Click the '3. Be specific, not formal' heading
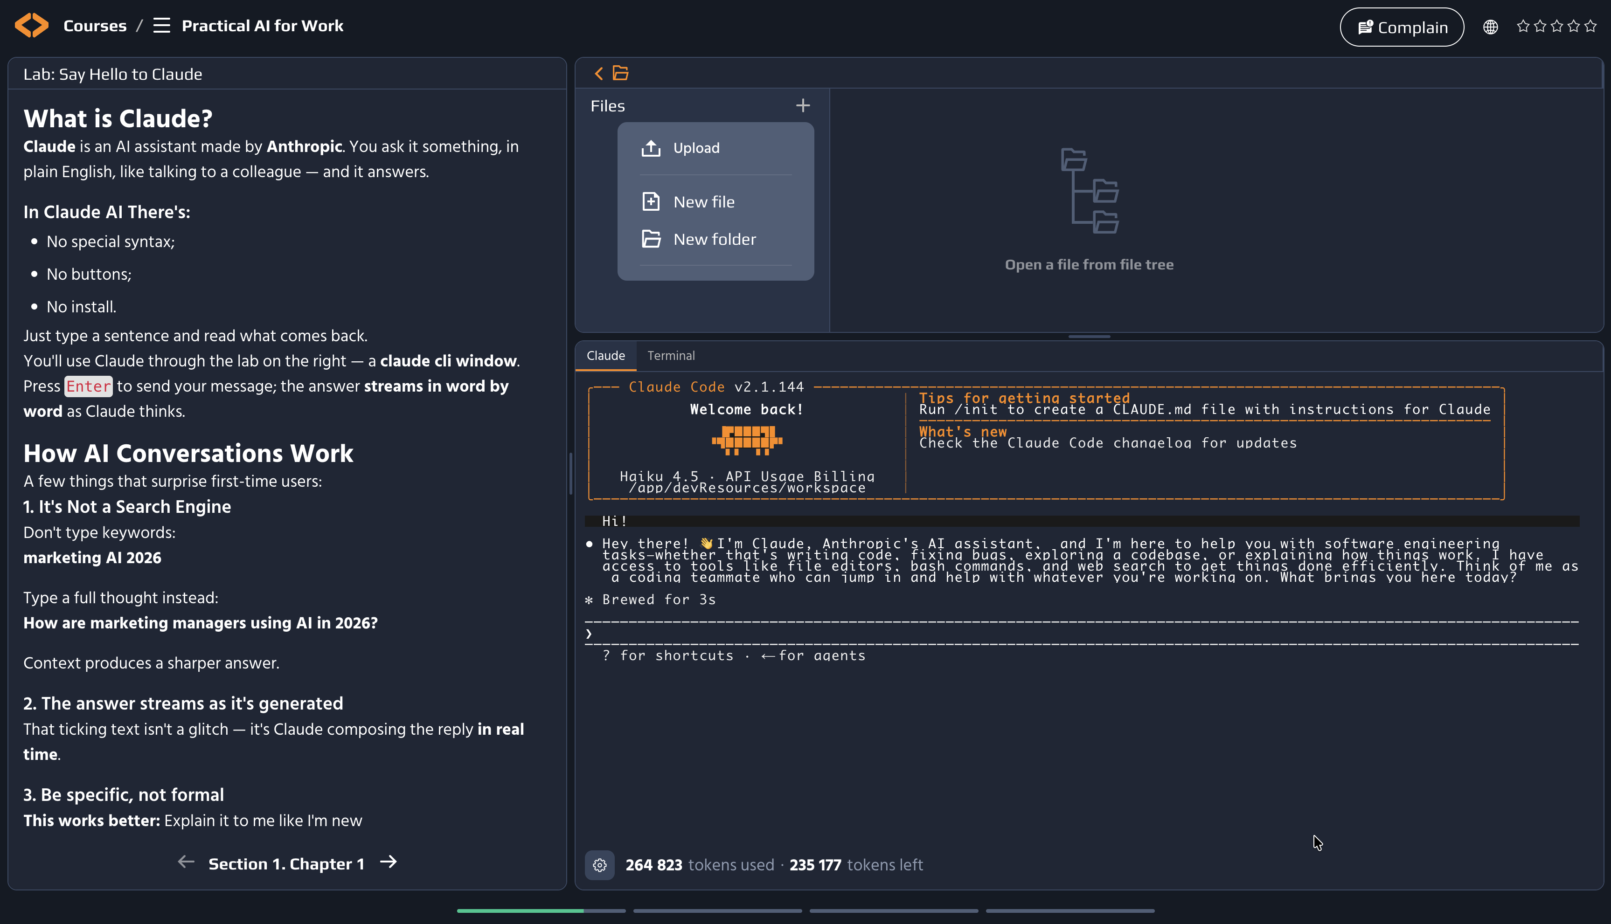This screenshot has height=924, width=1611. click(124, 795)
